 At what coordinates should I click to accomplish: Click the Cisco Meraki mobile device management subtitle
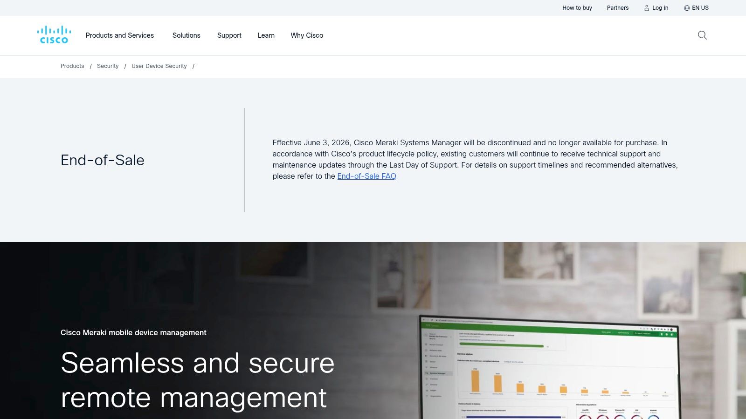click(x=133, y=332)
